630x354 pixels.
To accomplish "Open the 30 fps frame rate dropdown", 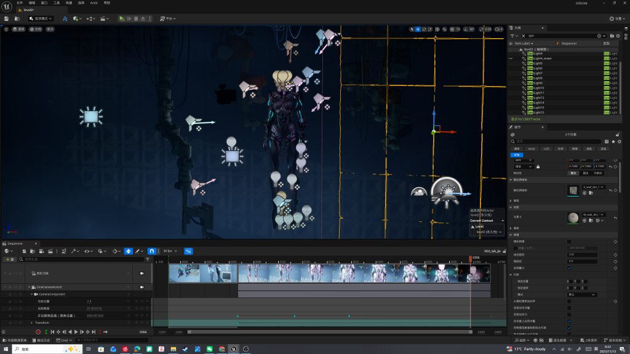I will pyautogui.click(x=170, y=251).
